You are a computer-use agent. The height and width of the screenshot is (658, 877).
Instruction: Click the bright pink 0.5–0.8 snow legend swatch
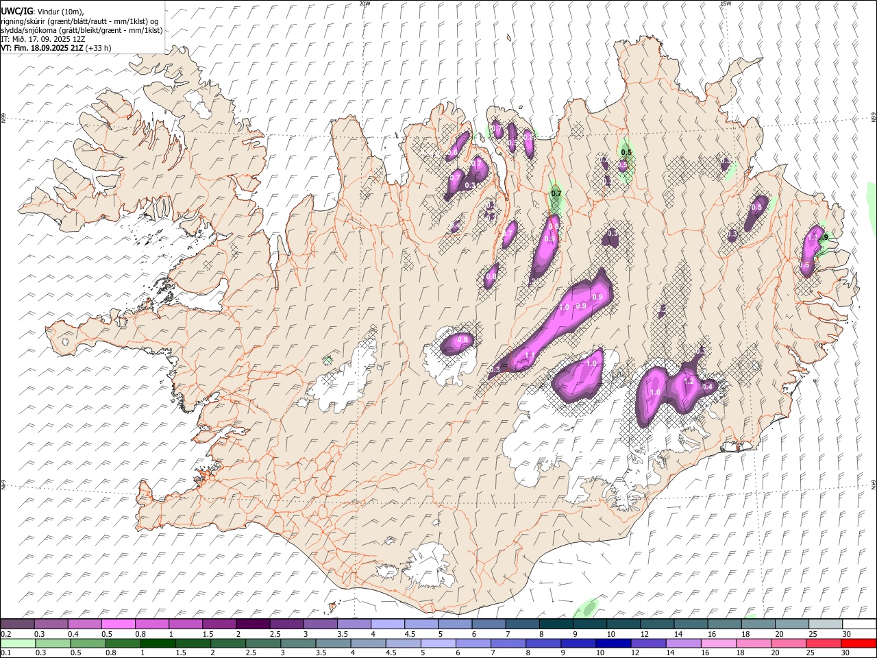pos(119,624)
